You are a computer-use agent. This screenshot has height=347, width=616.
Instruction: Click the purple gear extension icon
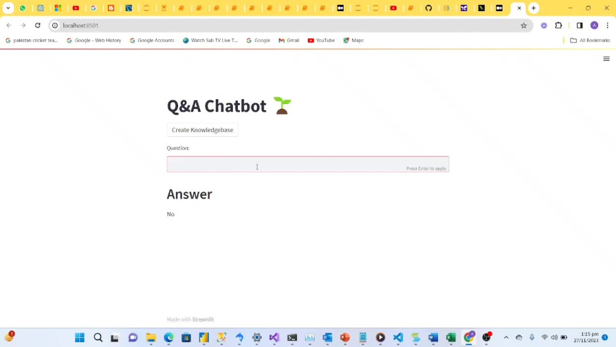pos(544,25)
